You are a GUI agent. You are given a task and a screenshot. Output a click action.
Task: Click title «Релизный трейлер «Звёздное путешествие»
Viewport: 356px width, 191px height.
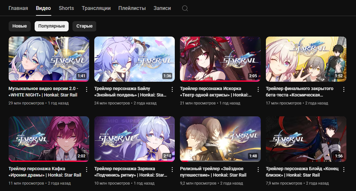tap(213, 172)
